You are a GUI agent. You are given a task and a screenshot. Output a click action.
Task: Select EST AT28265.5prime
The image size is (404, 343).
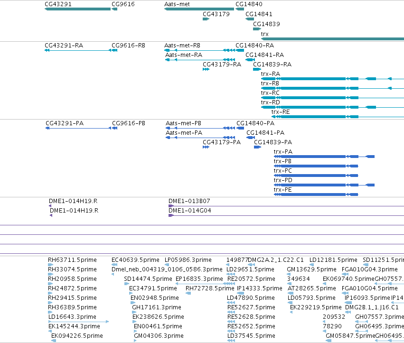pyautogui.click(x=312, y=289)
